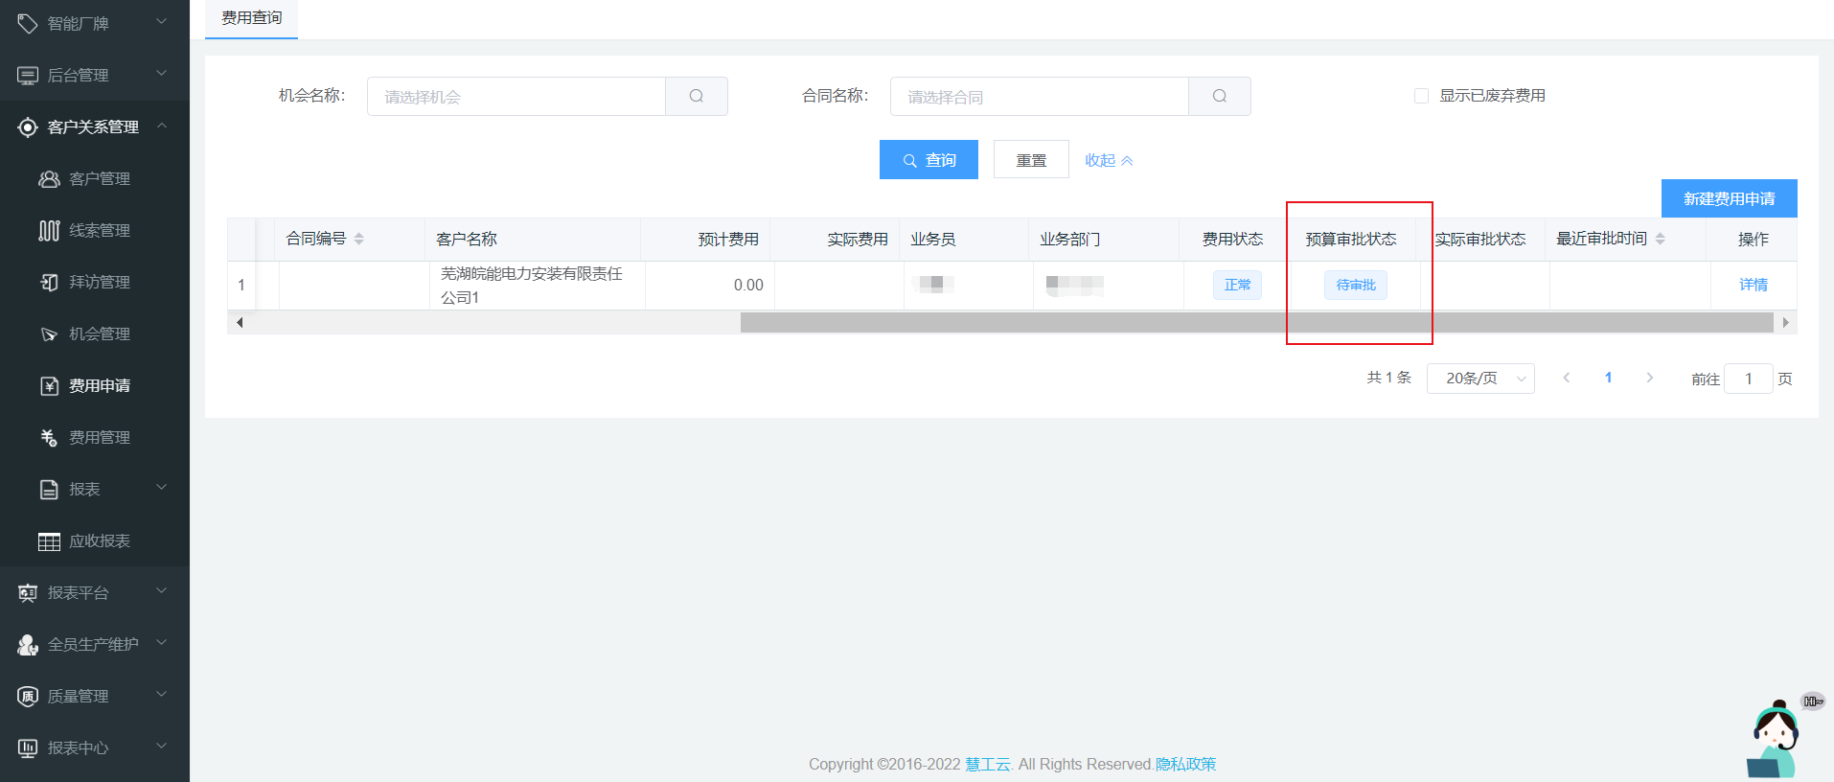Open 拜访管理 in the sidebar
This screenshot has height=782, width=1834.
tap(99, 283)
